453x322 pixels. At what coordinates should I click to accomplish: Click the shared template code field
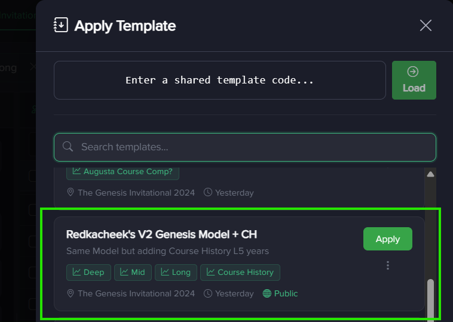(x=219, y=80)
